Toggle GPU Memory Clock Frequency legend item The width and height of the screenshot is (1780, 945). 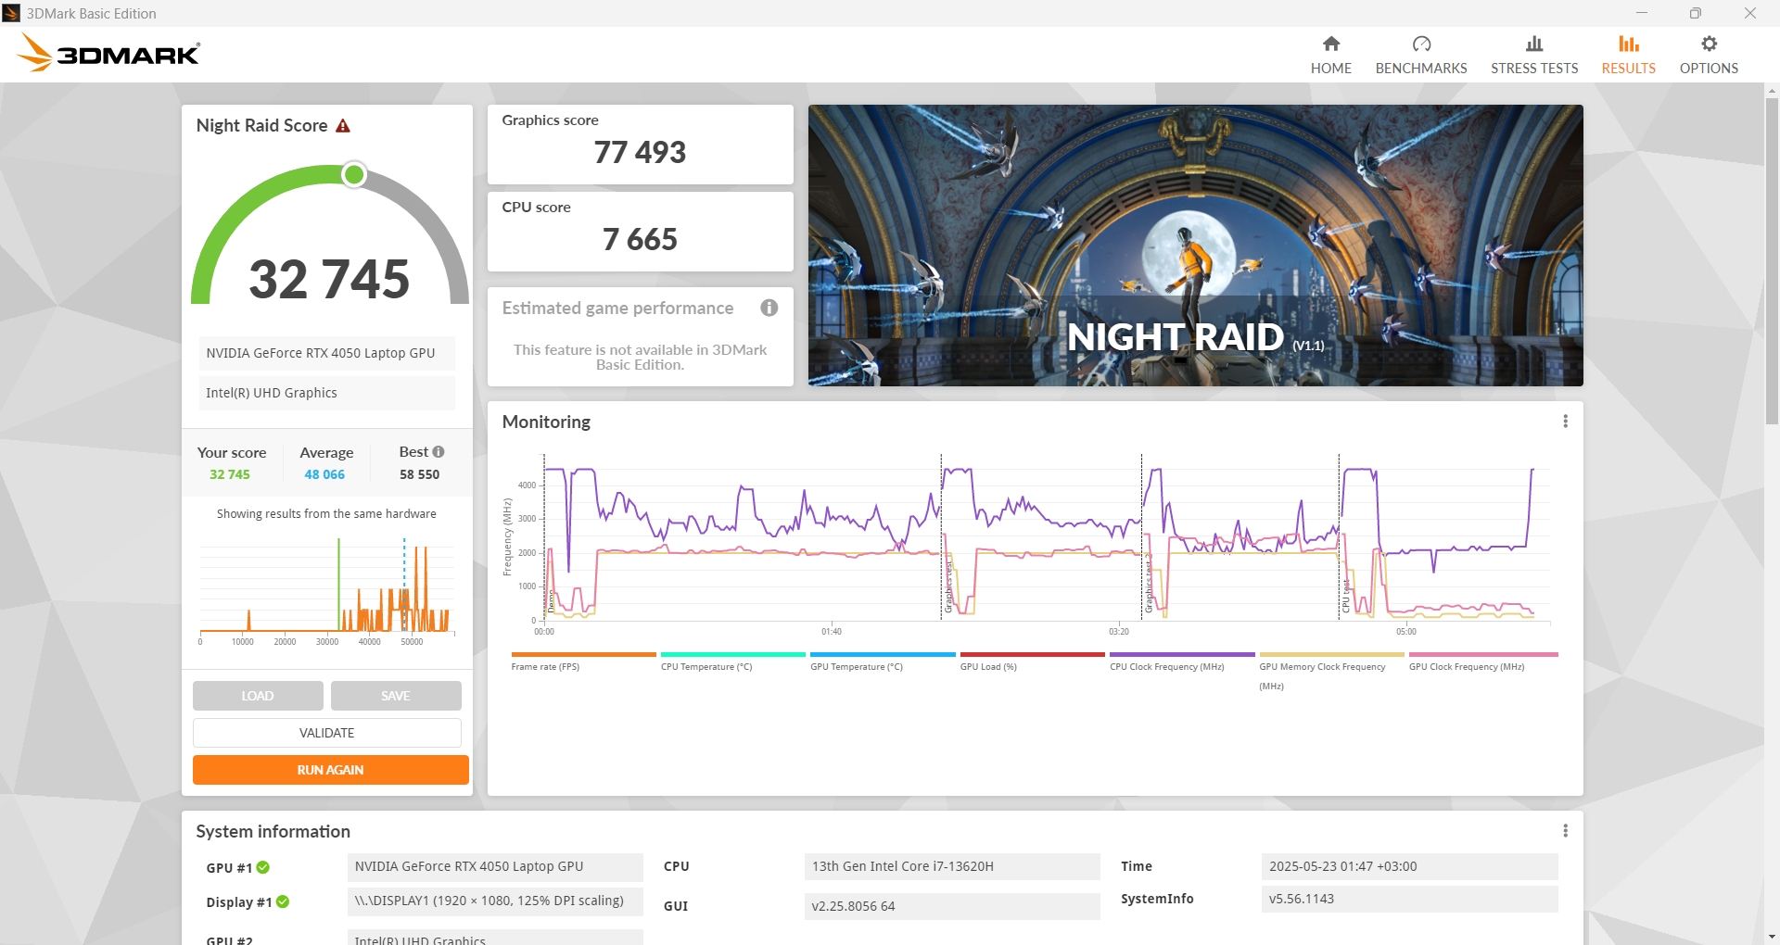click(x=1331, y=672)
